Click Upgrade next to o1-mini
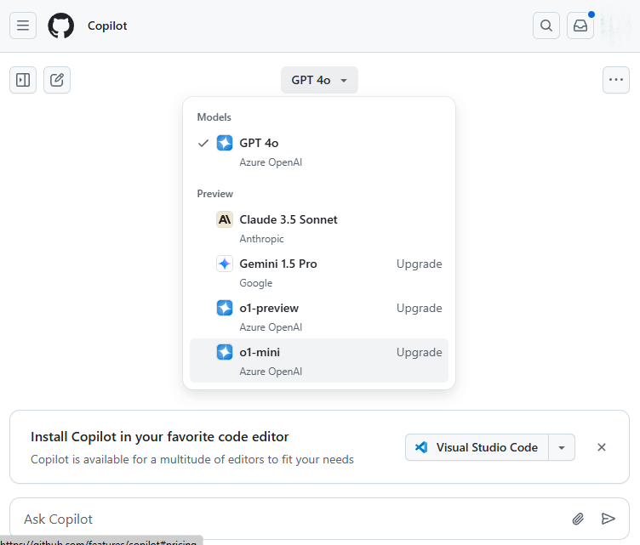 419,352
